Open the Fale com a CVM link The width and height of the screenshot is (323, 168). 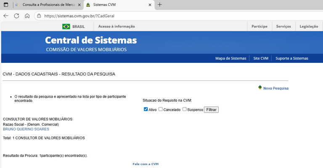[x=146, y=164]
